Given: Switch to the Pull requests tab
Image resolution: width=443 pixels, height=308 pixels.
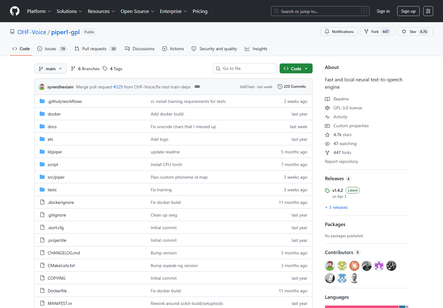Looking at the screenshot, I should (x=96, y=49).
